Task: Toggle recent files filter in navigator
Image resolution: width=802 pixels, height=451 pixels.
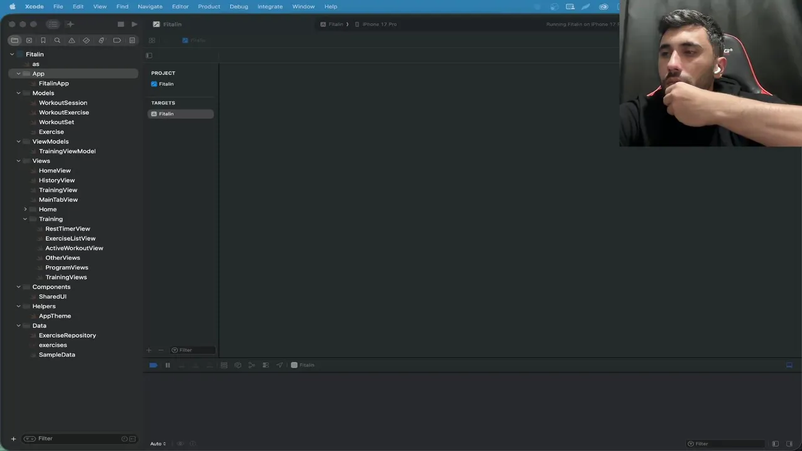Action: click(x=124, y=438)
